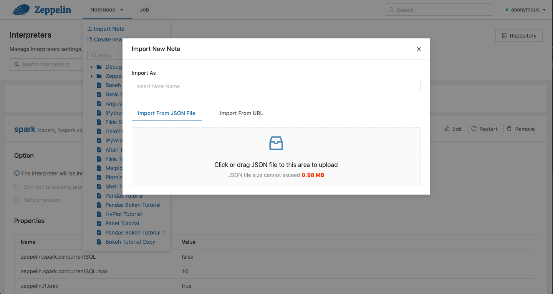The width and height of the screenshot is (553, 294).
Task: Remove the spark interpreter
Action: (x=521, y=129)
